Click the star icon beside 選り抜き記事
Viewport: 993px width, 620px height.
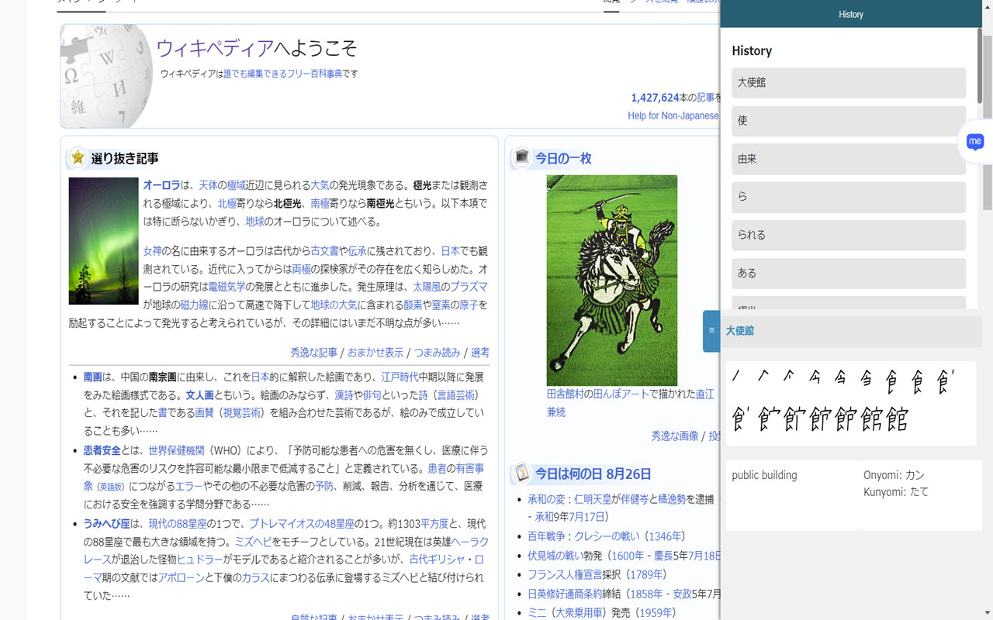tap(76, 157)
